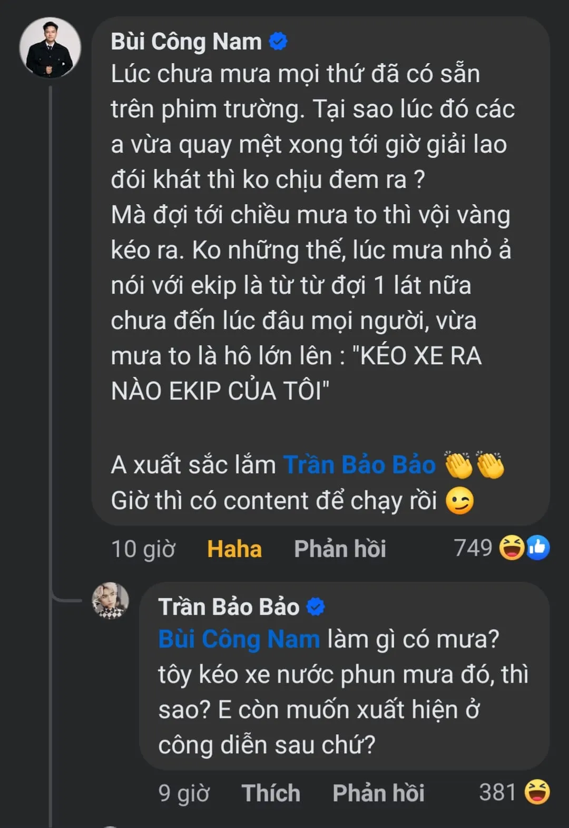Click the "10 giờ" comment timestamp
The width and height of the screenshot is (569, 828).
pyautogui.click(x=143, y=549)
